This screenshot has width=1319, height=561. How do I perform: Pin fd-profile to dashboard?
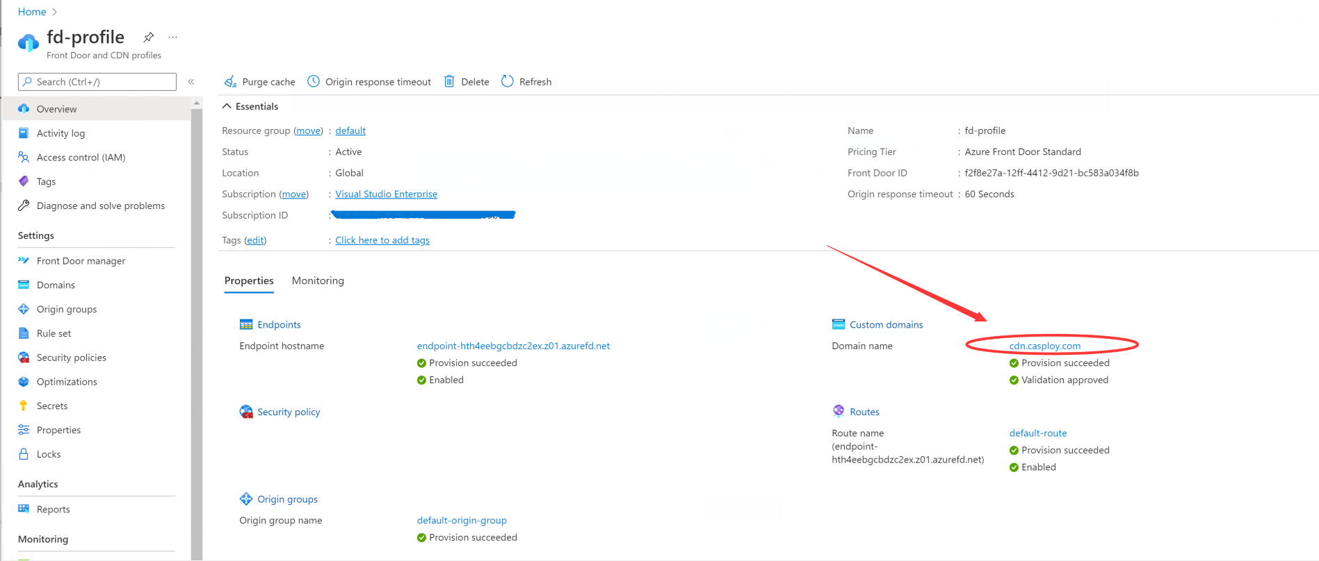click(148, 37)
